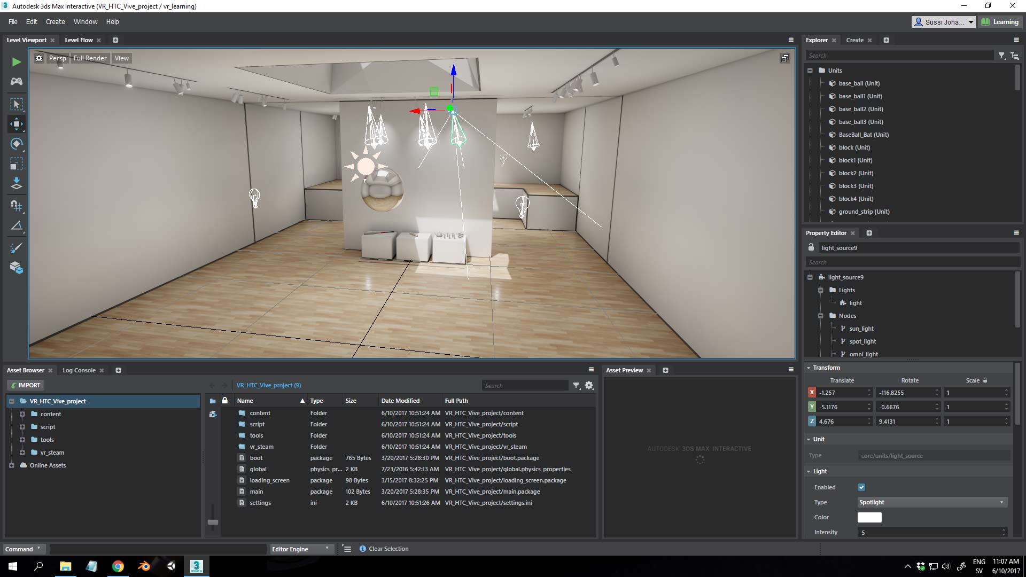Select the Move tool in the toolbar

[16, 123]
